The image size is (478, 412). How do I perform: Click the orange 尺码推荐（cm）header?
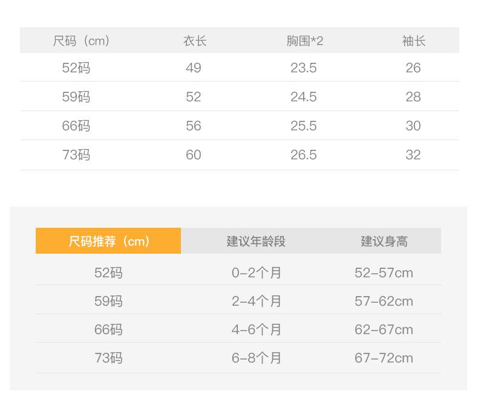coord(108,242)
